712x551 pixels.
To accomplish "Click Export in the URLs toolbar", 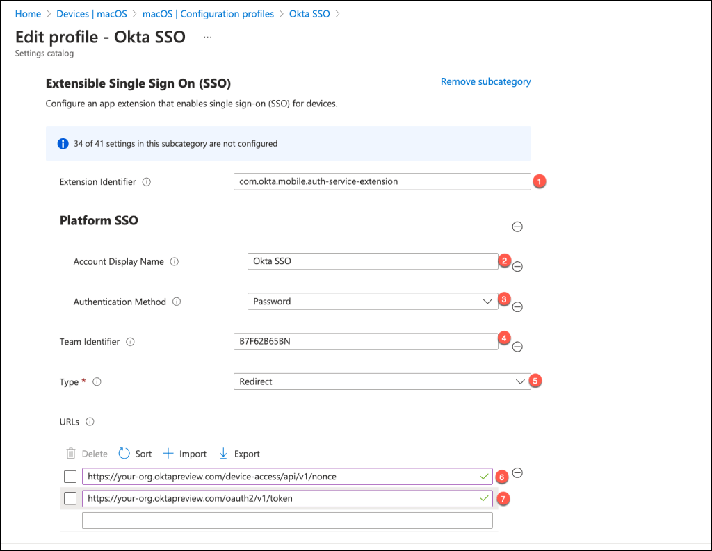I will click(x=239, y=454).
